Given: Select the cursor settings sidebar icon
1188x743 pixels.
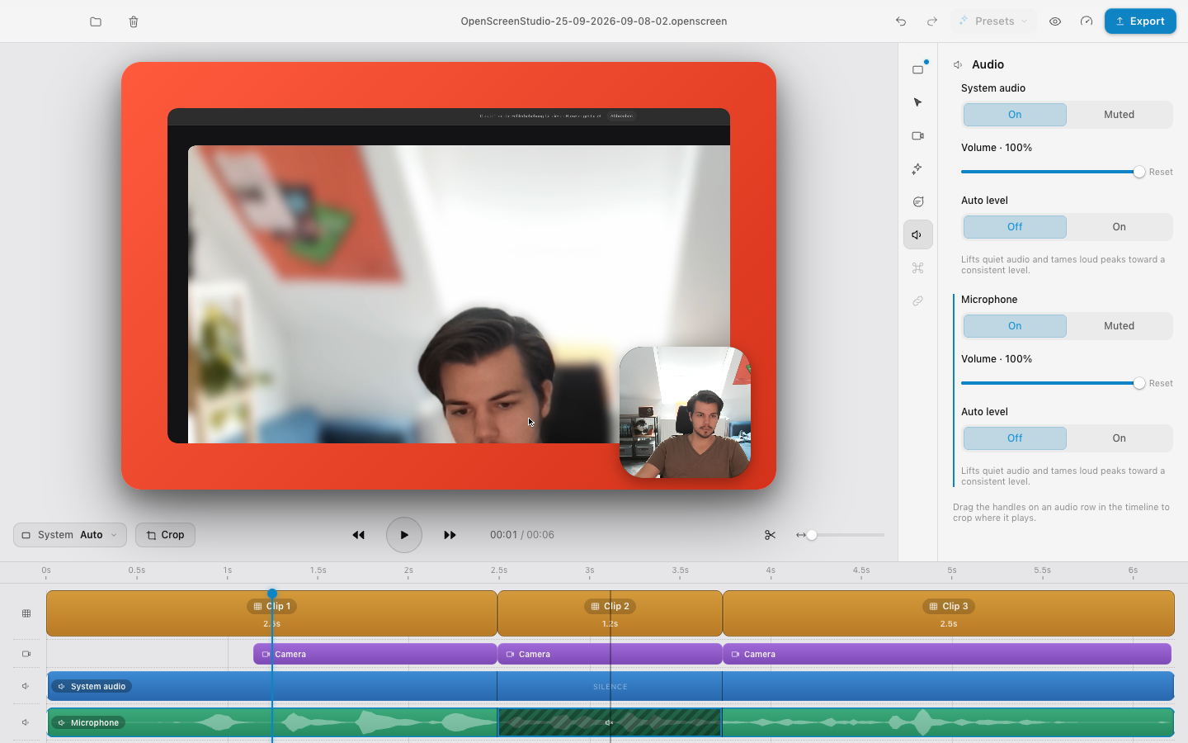Looking at the screenshot, I should (x=917, y=102).
